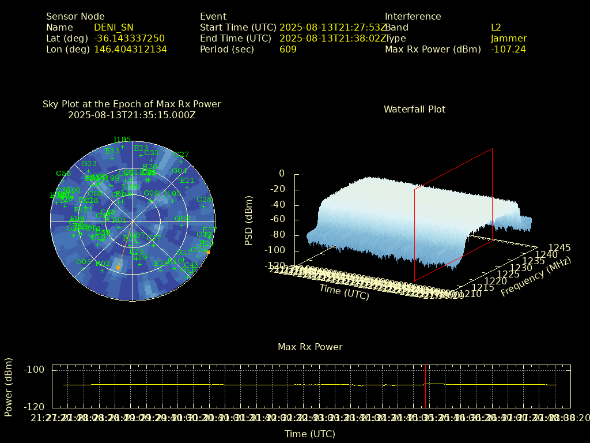The image size is (590, 443).
Task: Click the event Start Time value
Action: click(x=332, y=27)
